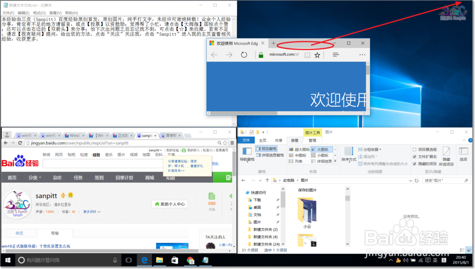Open Explorer Options icon in ribbon
475x269 pixels.
coord(463,154)
